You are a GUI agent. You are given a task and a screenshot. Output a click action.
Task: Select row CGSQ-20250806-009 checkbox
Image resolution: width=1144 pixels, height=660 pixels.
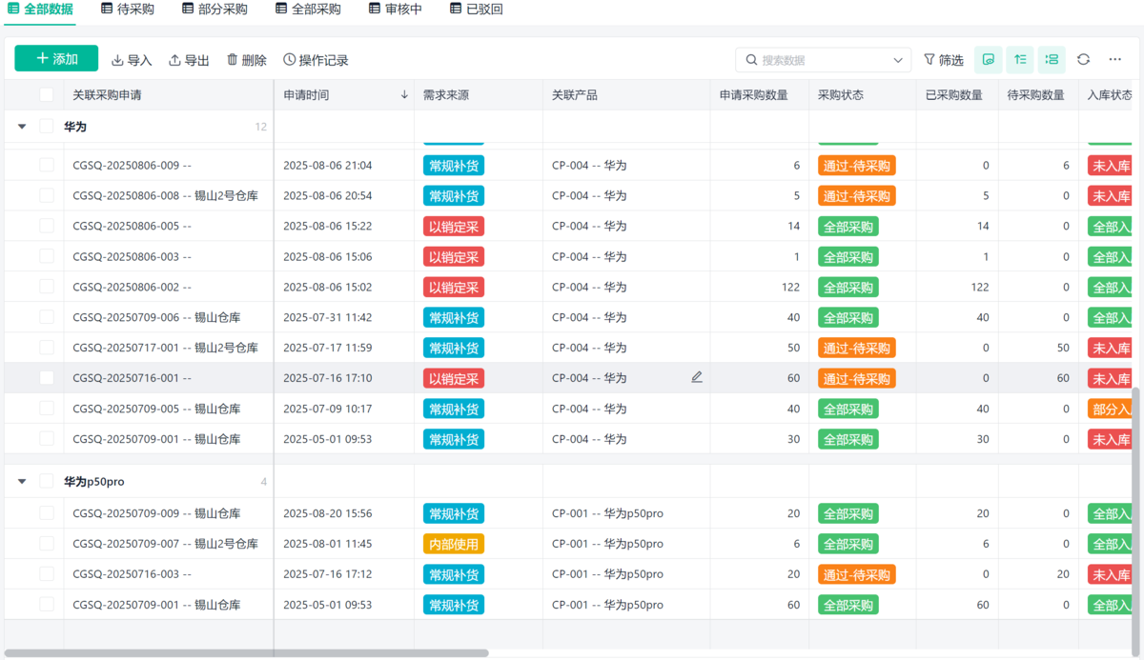click(x=47, y=166)
